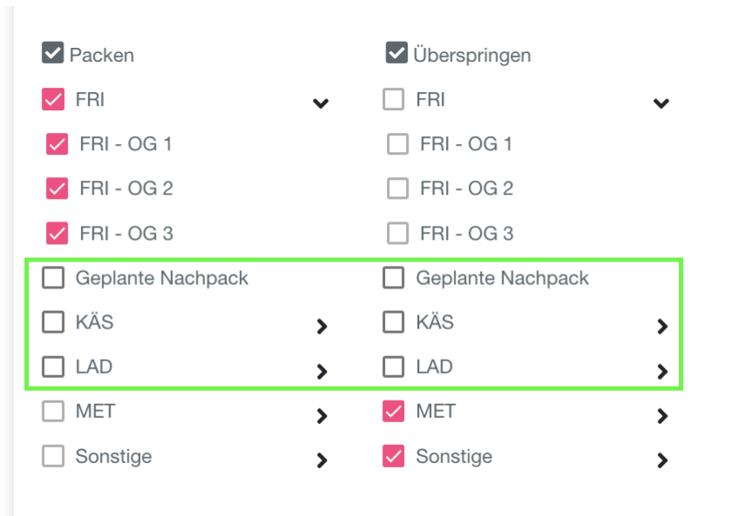Image resolution: width=732 pixels, height=516 pixels.
Task: Uncheck FRI - OG 1 under Packen
Action: pyautogui.click(x=57, y=144)
